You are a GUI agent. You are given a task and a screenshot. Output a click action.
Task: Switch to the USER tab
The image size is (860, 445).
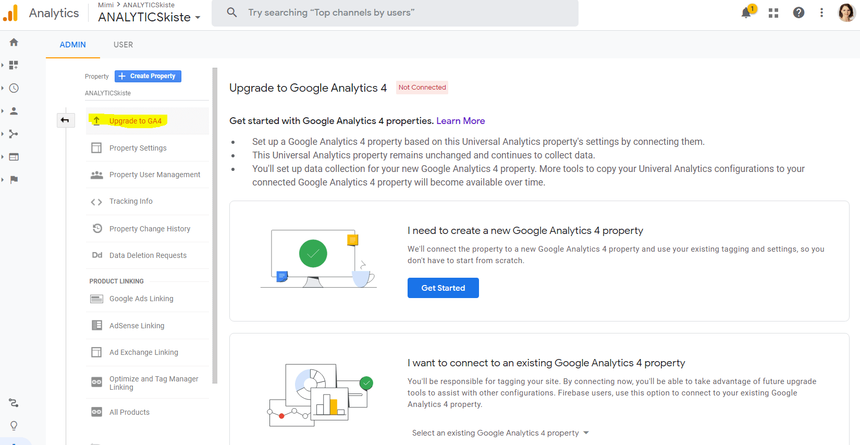123,45
